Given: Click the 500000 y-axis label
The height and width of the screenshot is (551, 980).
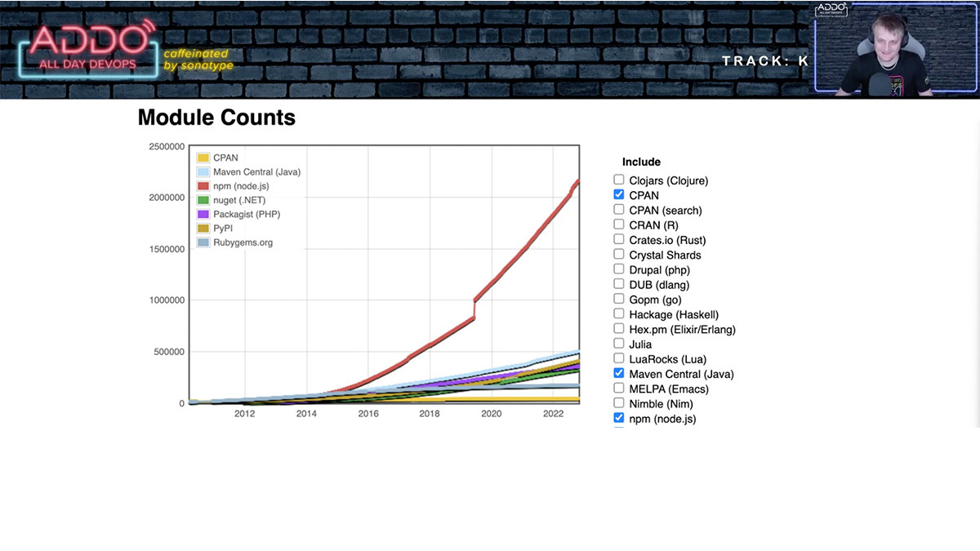Looking at the screenshot, I should tap(169, 352).
